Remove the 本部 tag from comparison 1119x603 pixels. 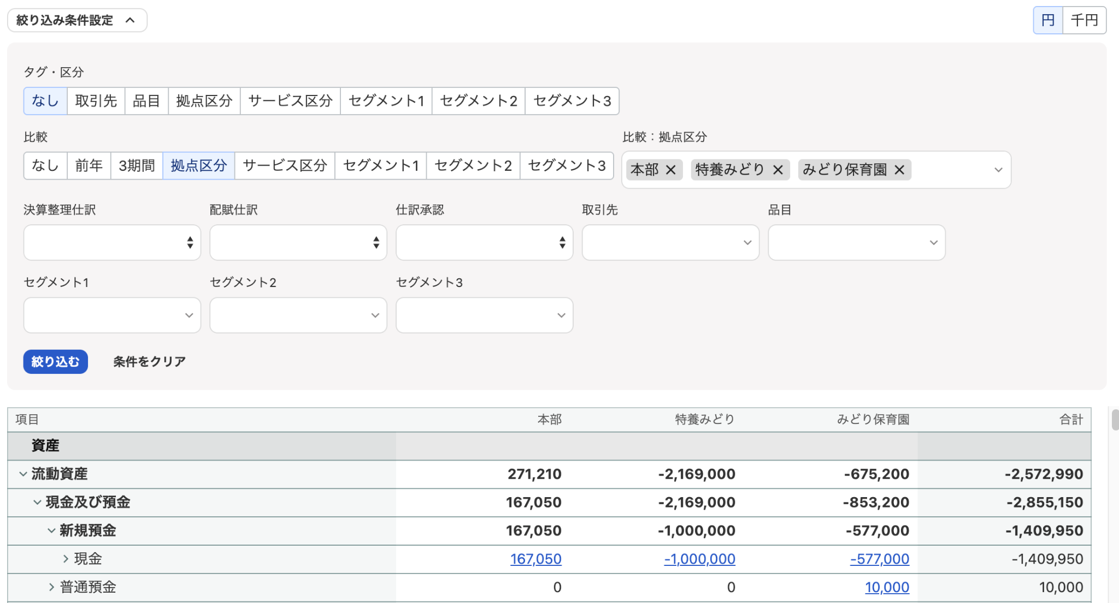point(670,170)
